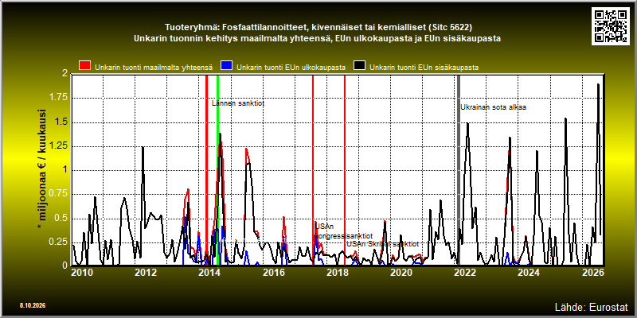This screenshot has width=637, height=318.
Task: Click x-axis year label 2018
Action: [337, 273]
